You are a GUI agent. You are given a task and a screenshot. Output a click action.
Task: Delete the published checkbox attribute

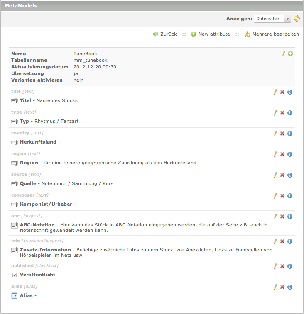coord(282,266)
